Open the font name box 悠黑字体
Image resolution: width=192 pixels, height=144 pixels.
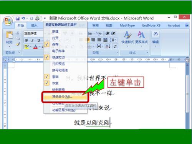pos(33,33)
